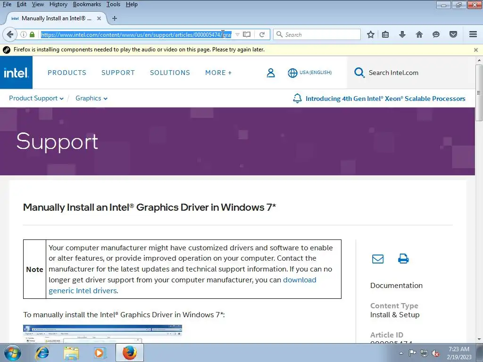Go to Firefox home page icon
Image resolution: width=483 pixels, height=362 pixels.
pyautogui.click(x=419, y=34)
